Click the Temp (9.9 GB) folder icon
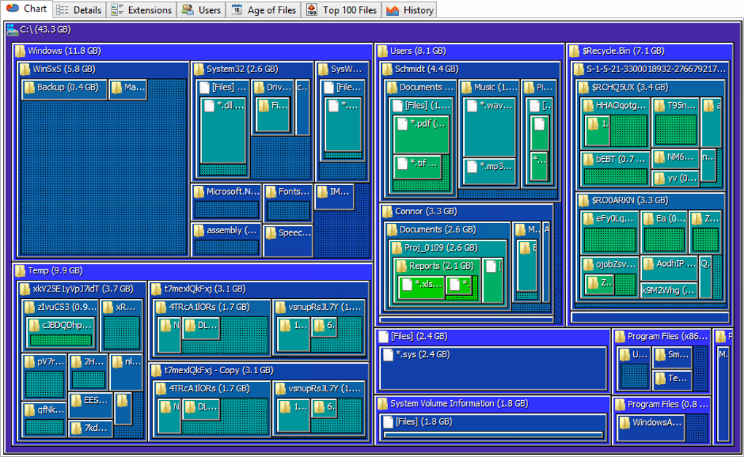The width and height of the screenshot is (744, 457). point(20,271)
